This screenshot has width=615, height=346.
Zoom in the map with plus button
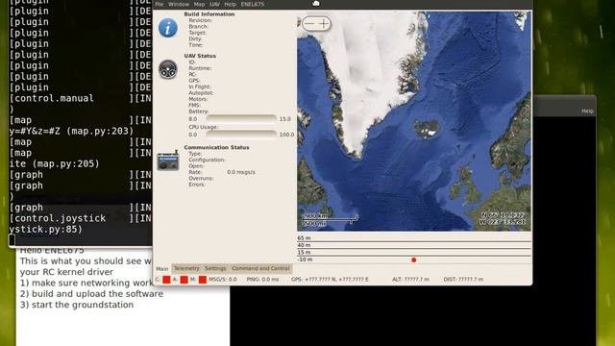click(x=324, y=23)
